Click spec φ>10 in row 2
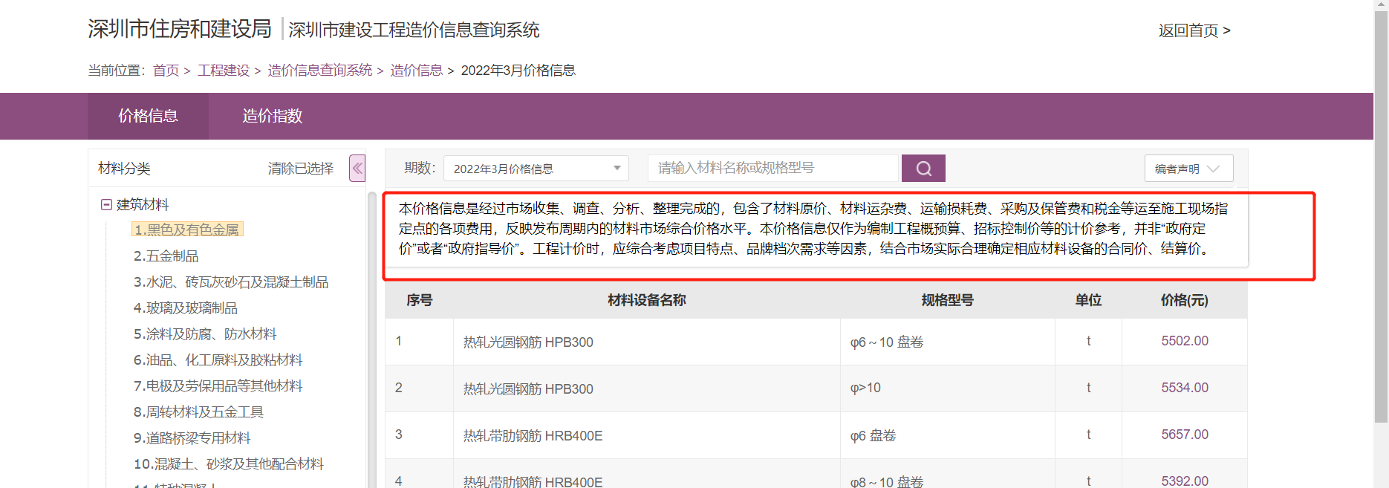This screenshot has width=1389, height=488. point(865,388)
